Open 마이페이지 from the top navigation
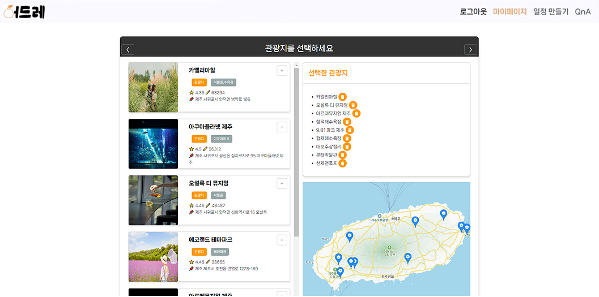The height and width of the screenshot is (297, 599). click(509, 12)
